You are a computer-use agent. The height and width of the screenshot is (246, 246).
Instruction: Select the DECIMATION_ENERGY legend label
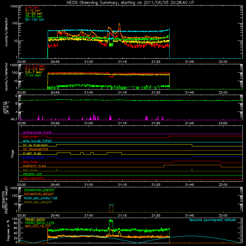point(39,190)
